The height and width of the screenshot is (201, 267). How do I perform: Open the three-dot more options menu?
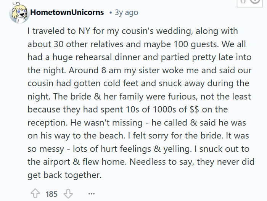point(91,194)
